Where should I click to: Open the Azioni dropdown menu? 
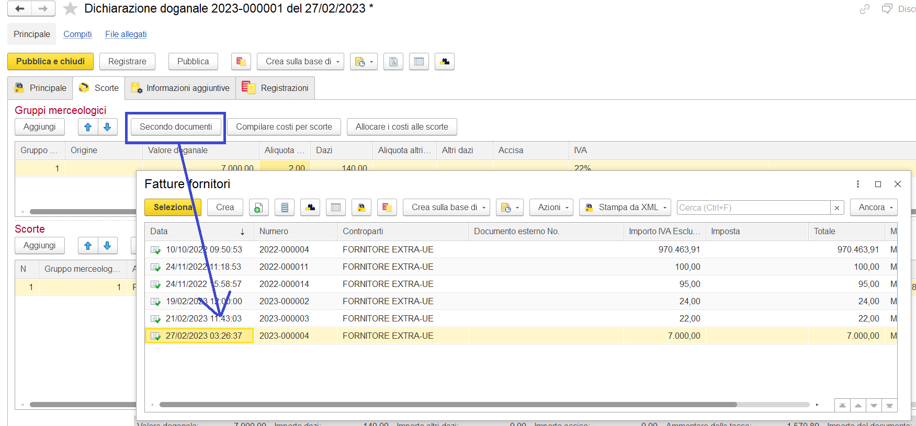[551, 208]
